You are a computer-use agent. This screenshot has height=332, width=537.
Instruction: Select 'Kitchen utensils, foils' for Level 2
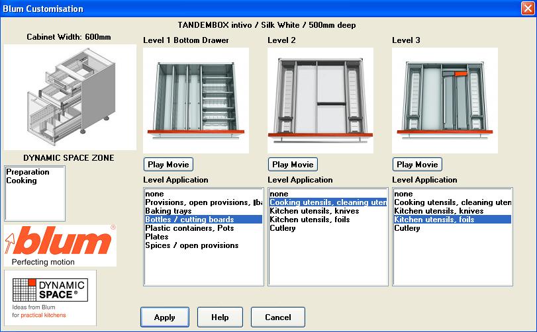click(x=328, y=220)
